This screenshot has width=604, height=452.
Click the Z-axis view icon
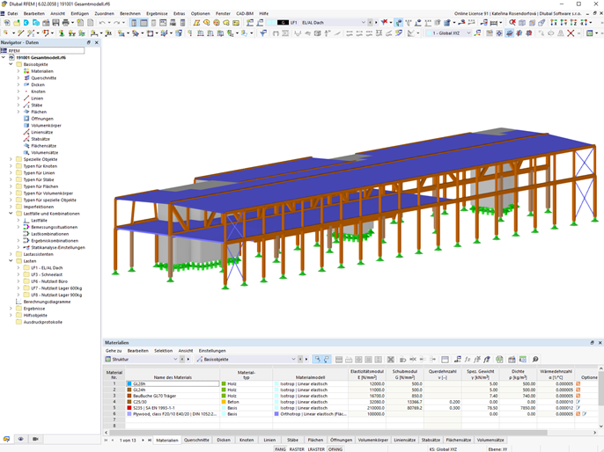(573, 23)
